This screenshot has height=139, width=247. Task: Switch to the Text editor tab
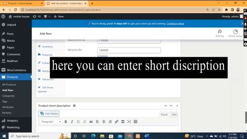[x=174, y=115]
